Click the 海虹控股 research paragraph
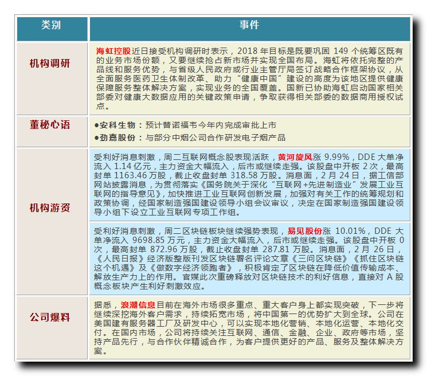The height and width of the screenshot is (376, 427). click(249, 79)
